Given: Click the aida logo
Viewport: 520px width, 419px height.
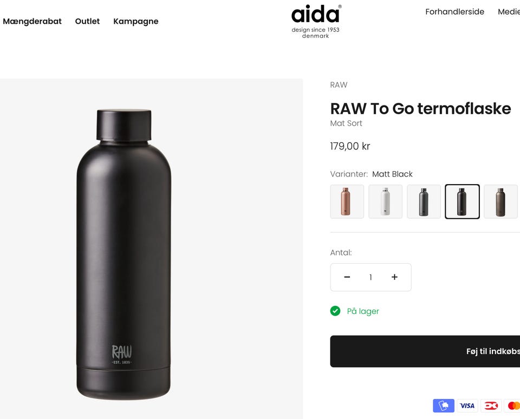Looking at the screenshot, I should point(316,22).
